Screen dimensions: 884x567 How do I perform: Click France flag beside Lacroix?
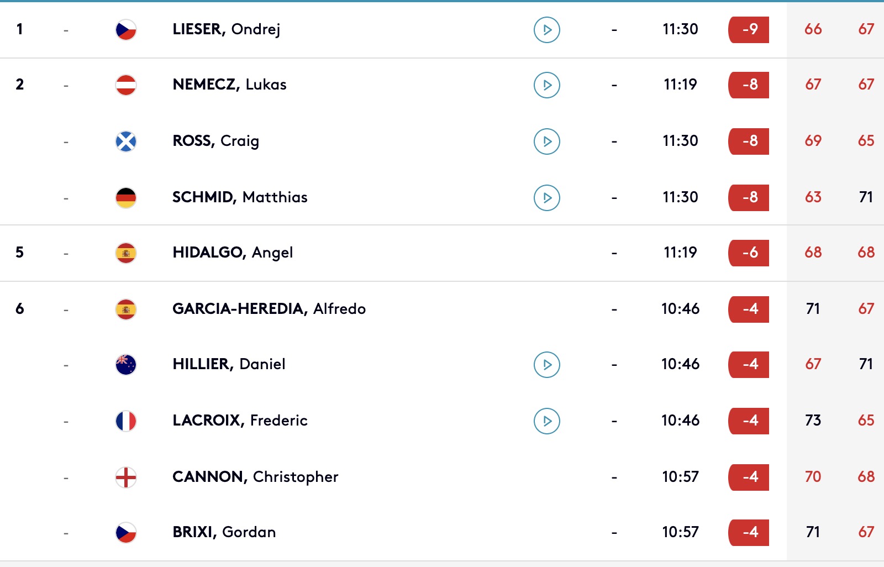coord(126,421)
